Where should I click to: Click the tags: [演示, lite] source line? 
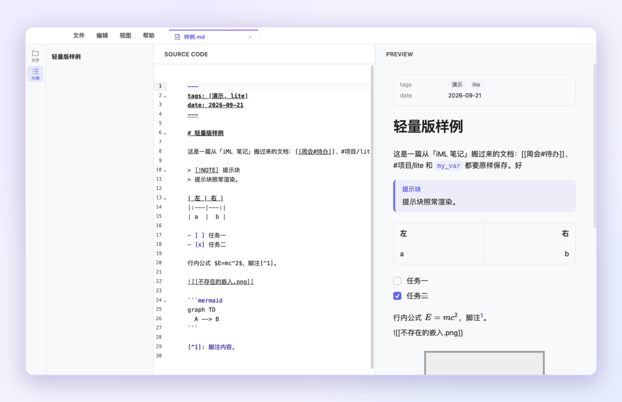(x=218, y=96)
